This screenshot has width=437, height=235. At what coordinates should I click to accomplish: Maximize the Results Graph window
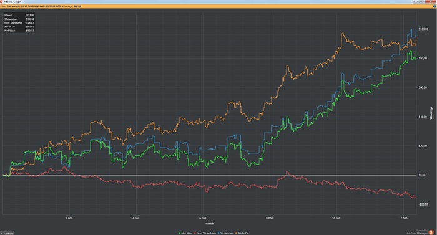tap(422, 2)
